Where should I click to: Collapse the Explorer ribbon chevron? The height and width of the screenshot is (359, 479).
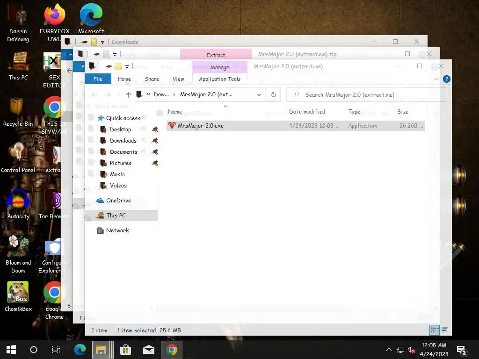coord(436,79)
